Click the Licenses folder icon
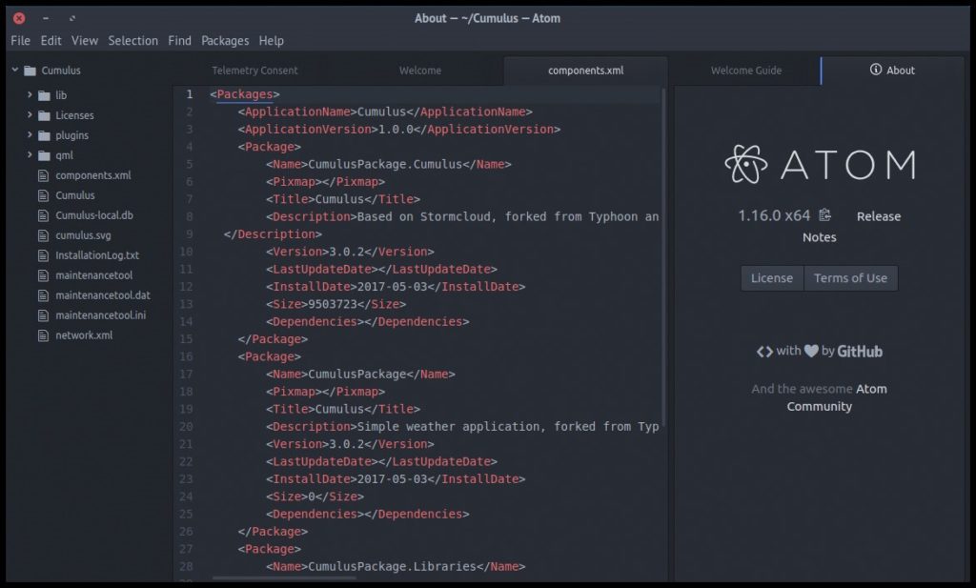 pyautogui.click(x=44, y=115)
